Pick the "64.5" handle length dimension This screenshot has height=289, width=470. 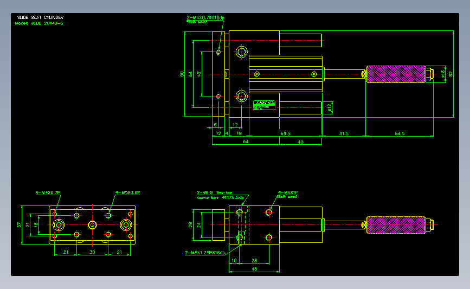tap(400, 133)
